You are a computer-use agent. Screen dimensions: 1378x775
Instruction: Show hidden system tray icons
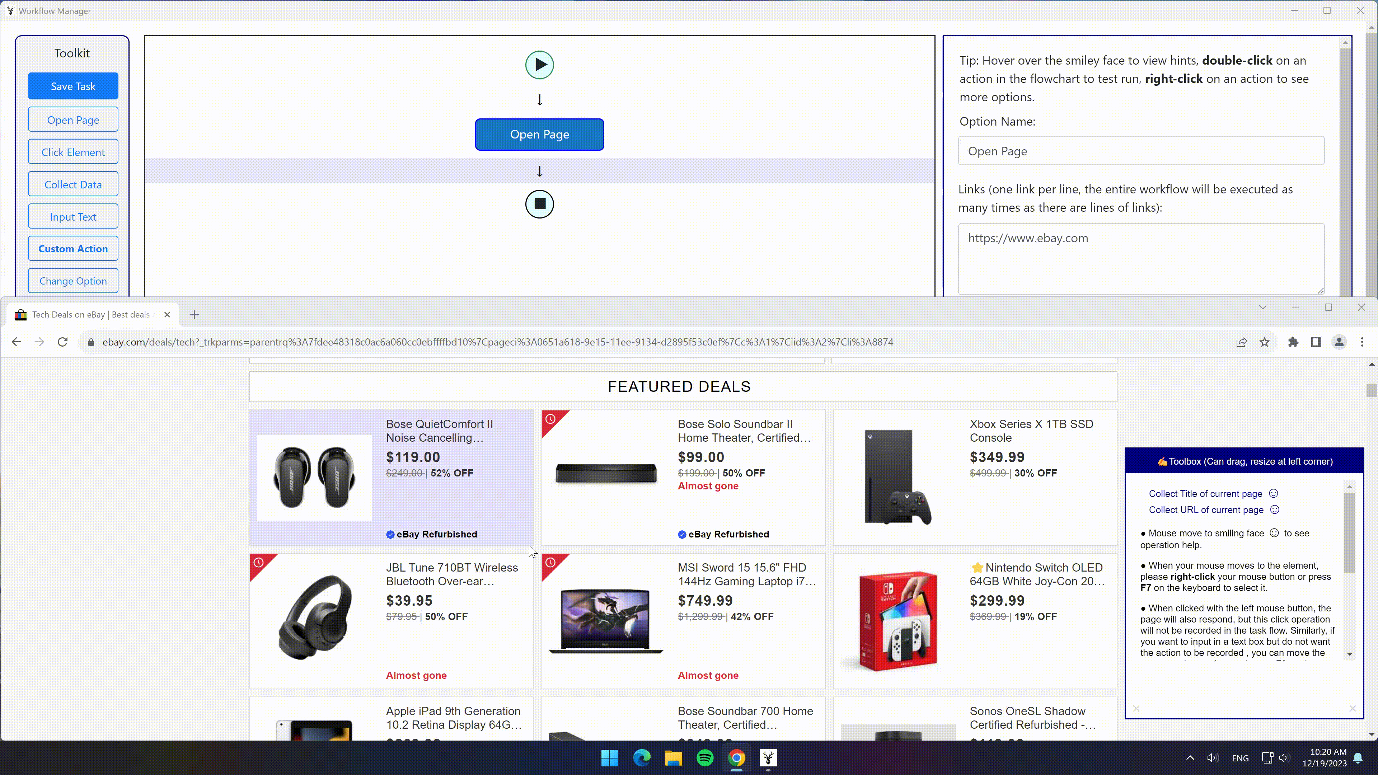tap(1190, 757)
